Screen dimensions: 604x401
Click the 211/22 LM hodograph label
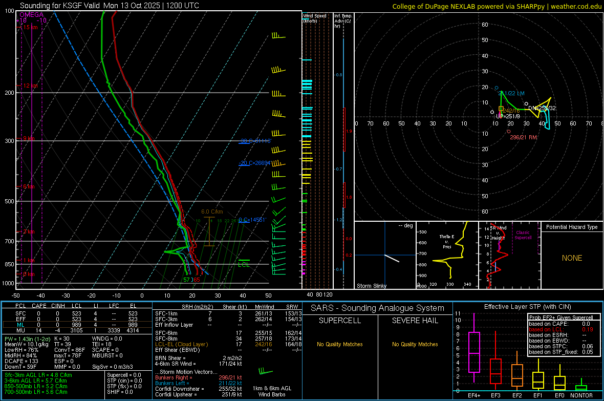pyautogui.click(x=511, y=93)
